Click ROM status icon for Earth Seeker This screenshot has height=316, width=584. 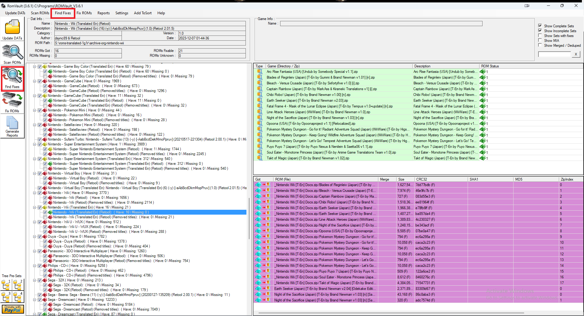pyautogui.click(x=483, y=100)
